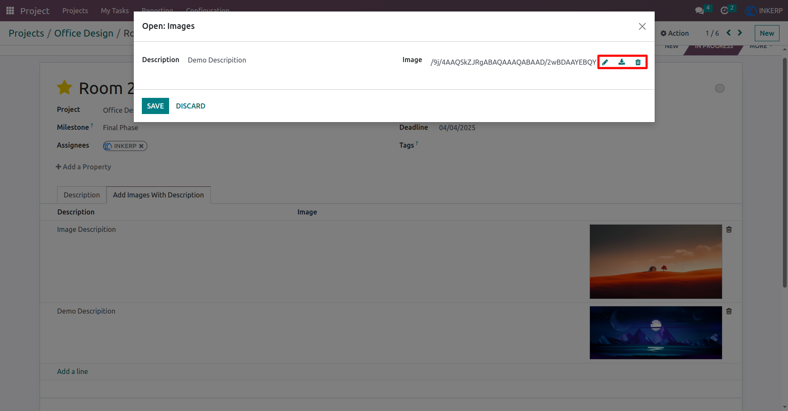This screenshot has width=788, height=411.
Task: Set task state with grey circle
Action: tap(720, 88)
